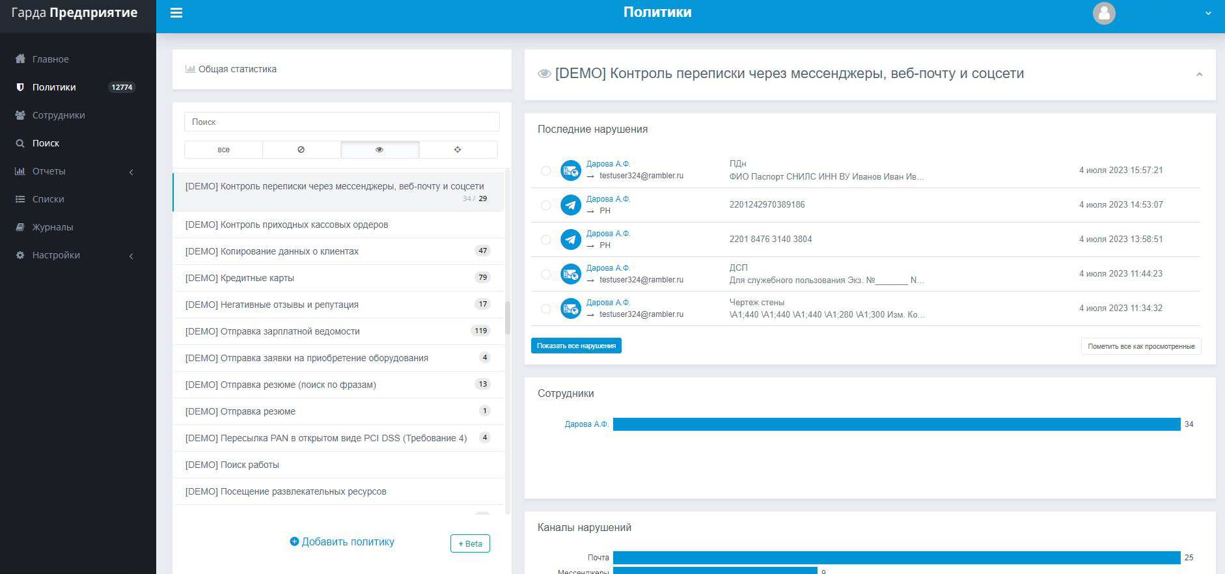Click the Показать все нарушения button

point(576,346)
